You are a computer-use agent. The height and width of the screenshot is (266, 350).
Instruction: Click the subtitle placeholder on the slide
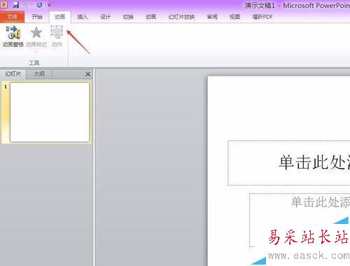coord(300,220)
